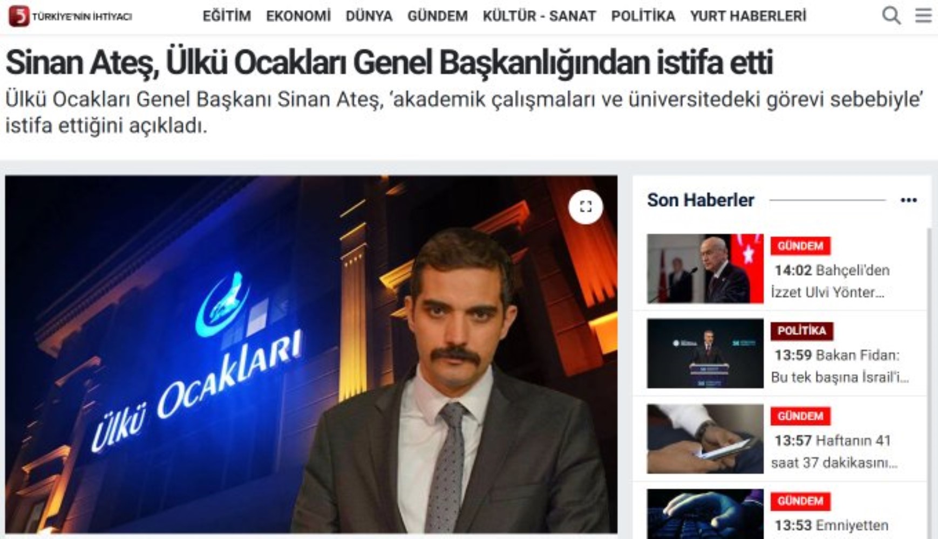The width and height of the screenshot is (938, 539).
Task: Read the 13:59 Bakan Fidan headline
Action: pos(840,366)
